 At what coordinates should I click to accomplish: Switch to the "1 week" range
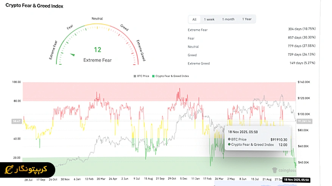209,19
